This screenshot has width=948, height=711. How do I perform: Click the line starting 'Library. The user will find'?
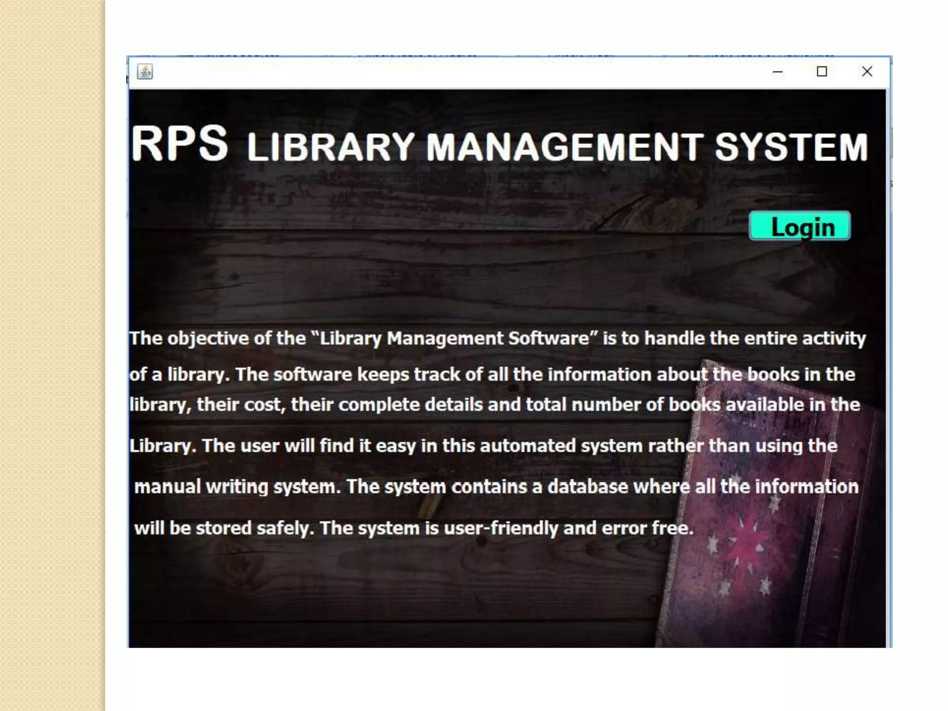click(x=483, y=446)
